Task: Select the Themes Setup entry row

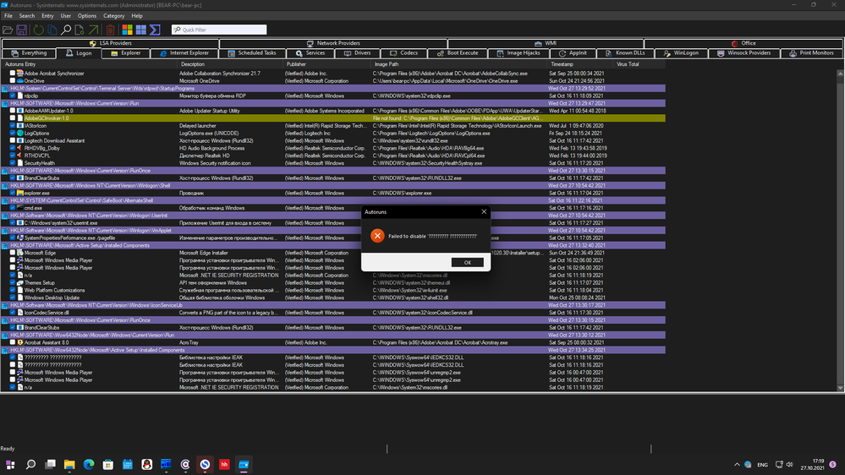Action: pos(333,283)
